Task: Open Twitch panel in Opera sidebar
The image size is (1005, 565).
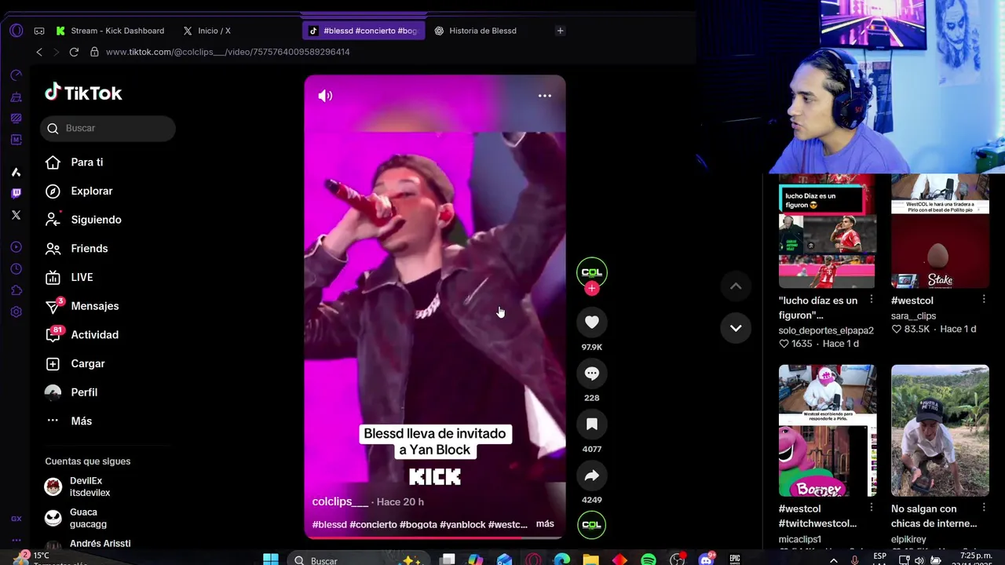Action: pos(16,193)
